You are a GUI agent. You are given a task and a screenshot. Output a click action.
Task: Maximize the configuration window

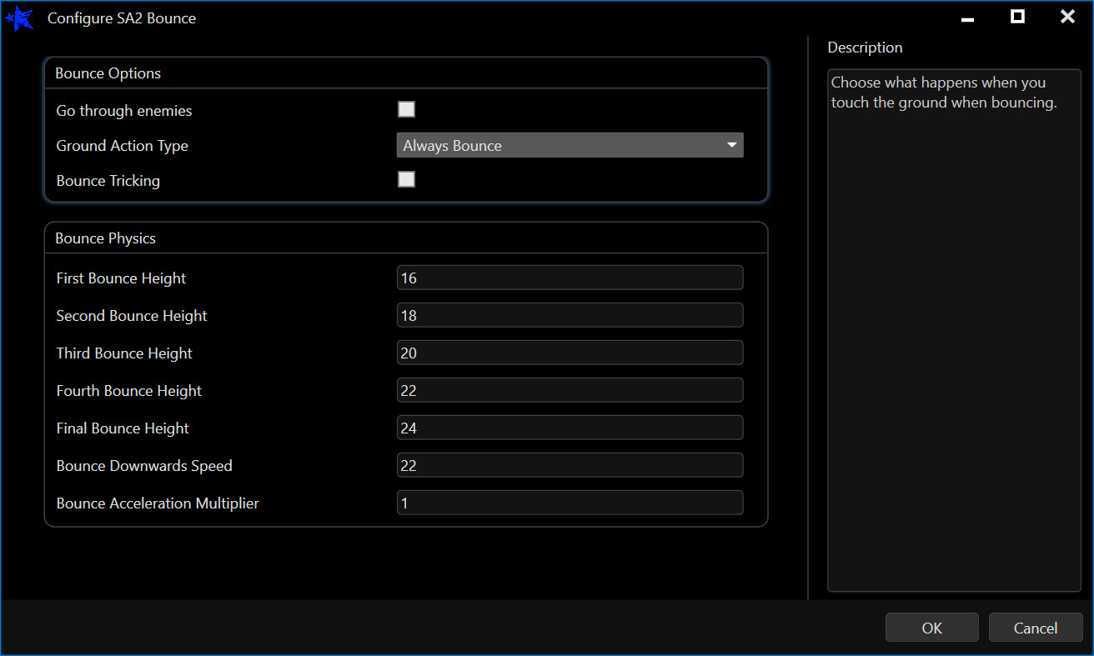pos(1017,18)
